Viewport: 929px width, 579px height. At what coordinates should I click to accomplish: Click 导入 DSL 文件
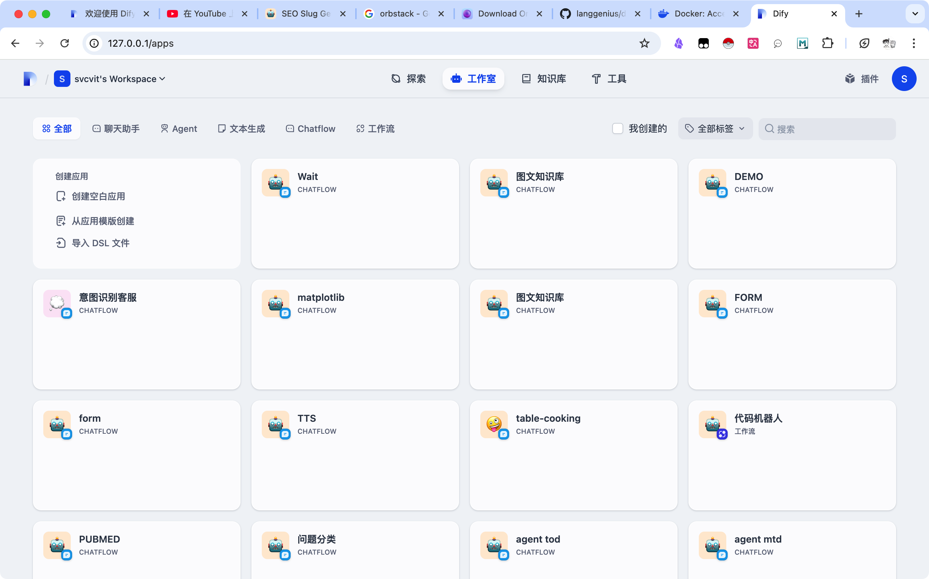pos(100,243)
